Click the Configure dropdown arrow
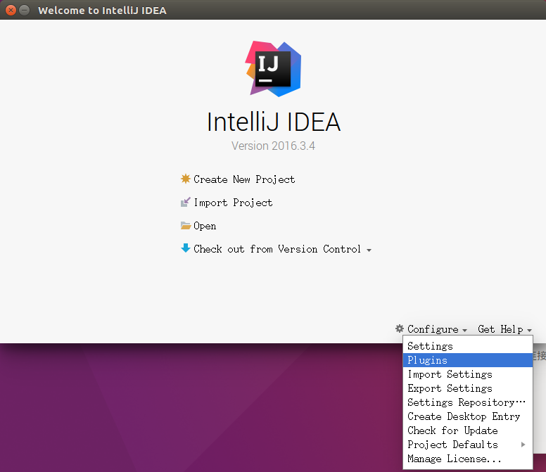 [x=464, y=331]
